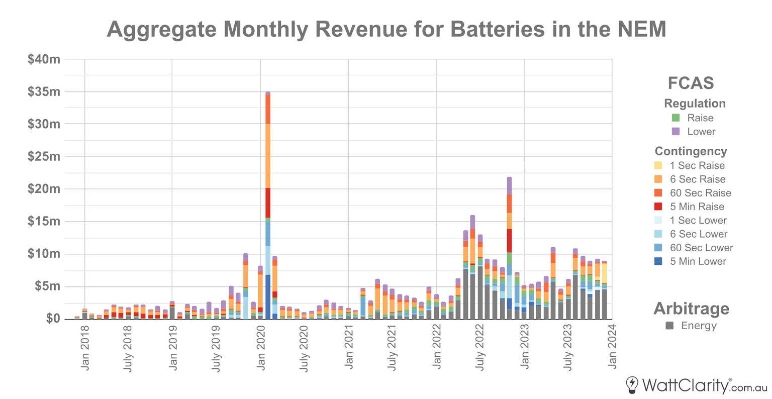This screenshot has height=399, width=772.
Task: Click the purple Regulation Lower legend swatch
Action: point(674,132)
